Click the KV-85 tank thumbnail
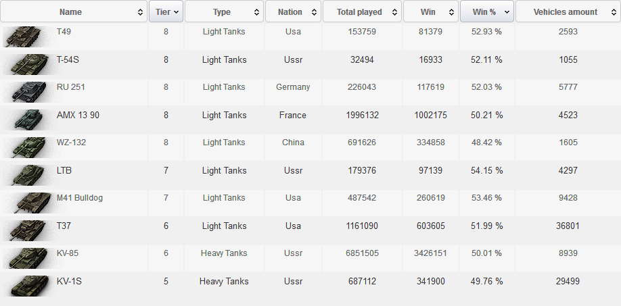This screenshot has width=621, height=306. [26, 257]
